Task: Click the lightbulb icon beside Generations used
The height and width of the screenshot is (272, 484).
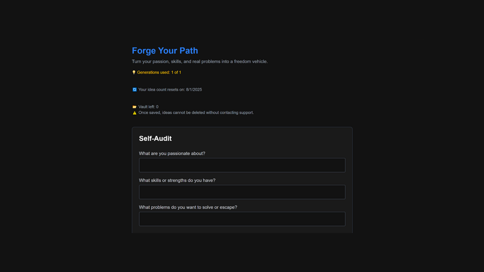Action: [134, 72]
